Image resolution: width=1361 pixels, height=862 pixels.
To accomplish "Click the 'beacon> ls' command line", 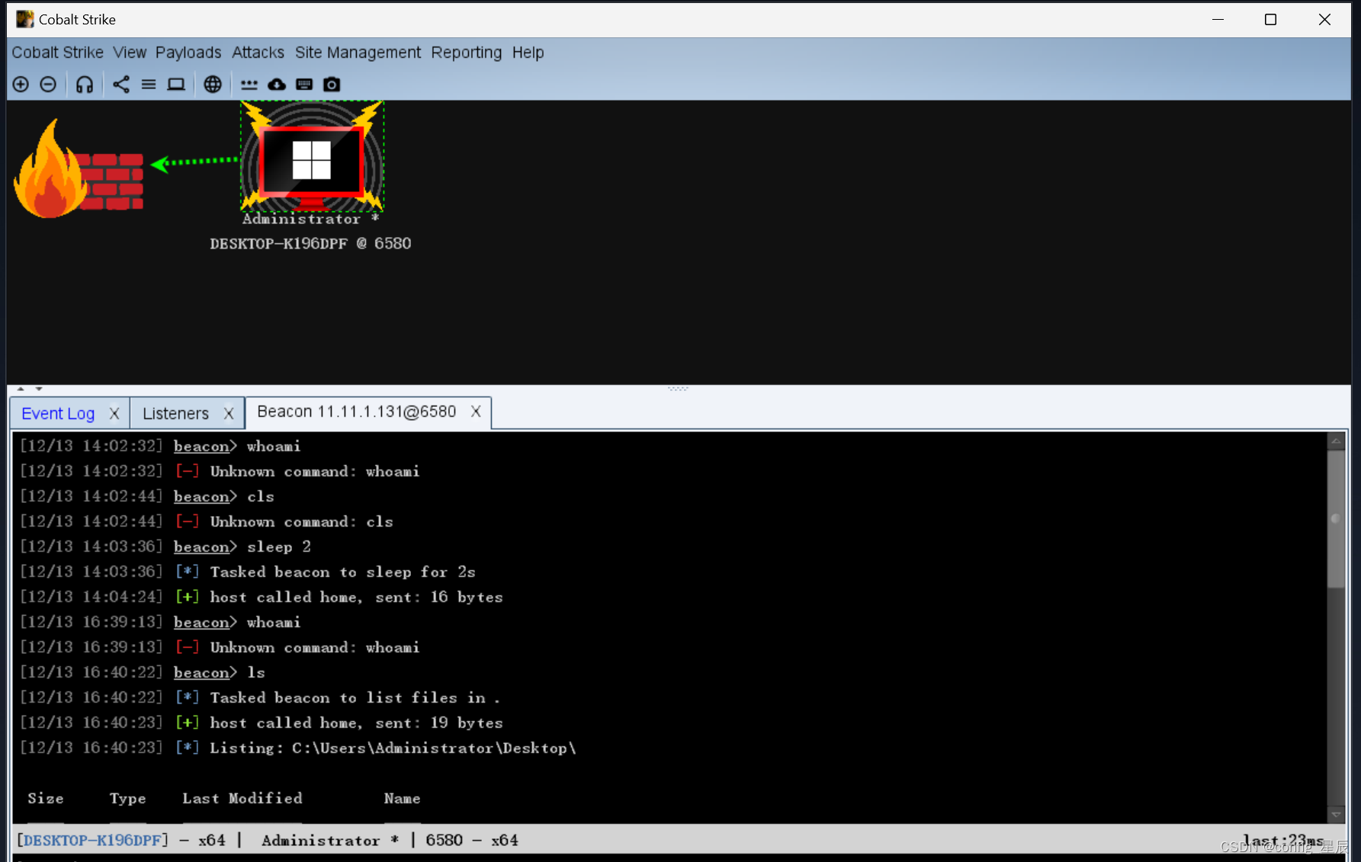I will click(142, 672).
